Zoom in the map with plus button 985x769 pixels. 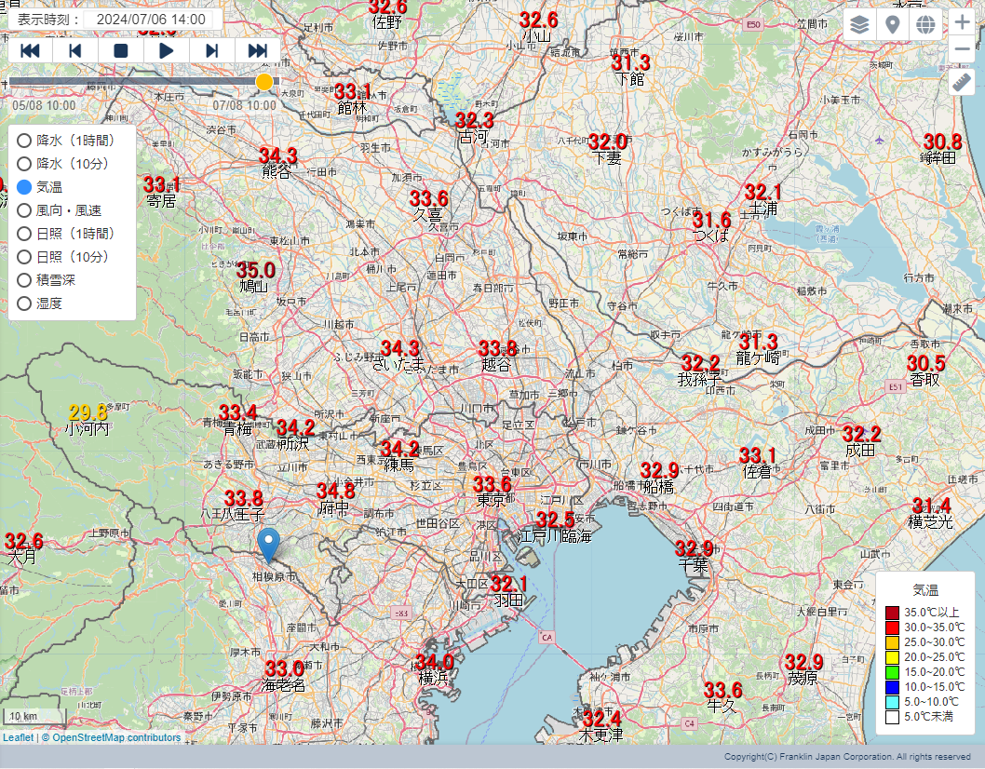[963, 23]
